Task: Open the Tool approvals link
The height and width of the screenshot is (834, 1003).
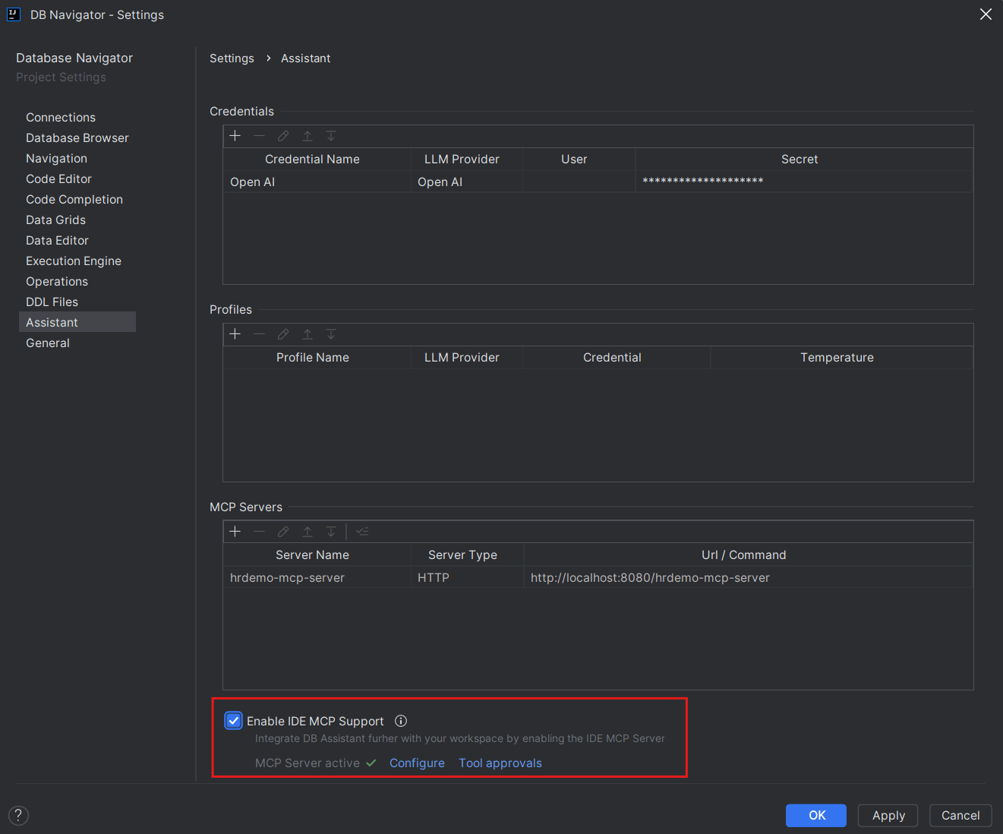Action: pyautogui.click(x=500, y=763)
